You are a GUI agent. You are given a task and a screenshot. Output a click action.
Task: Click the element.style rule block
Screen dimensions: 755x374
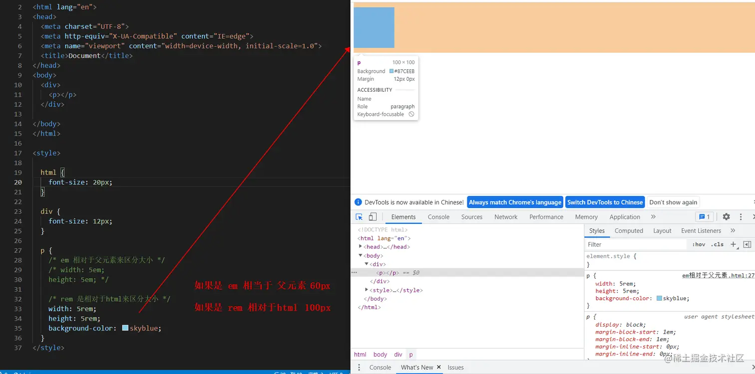[x=669, y=260]
